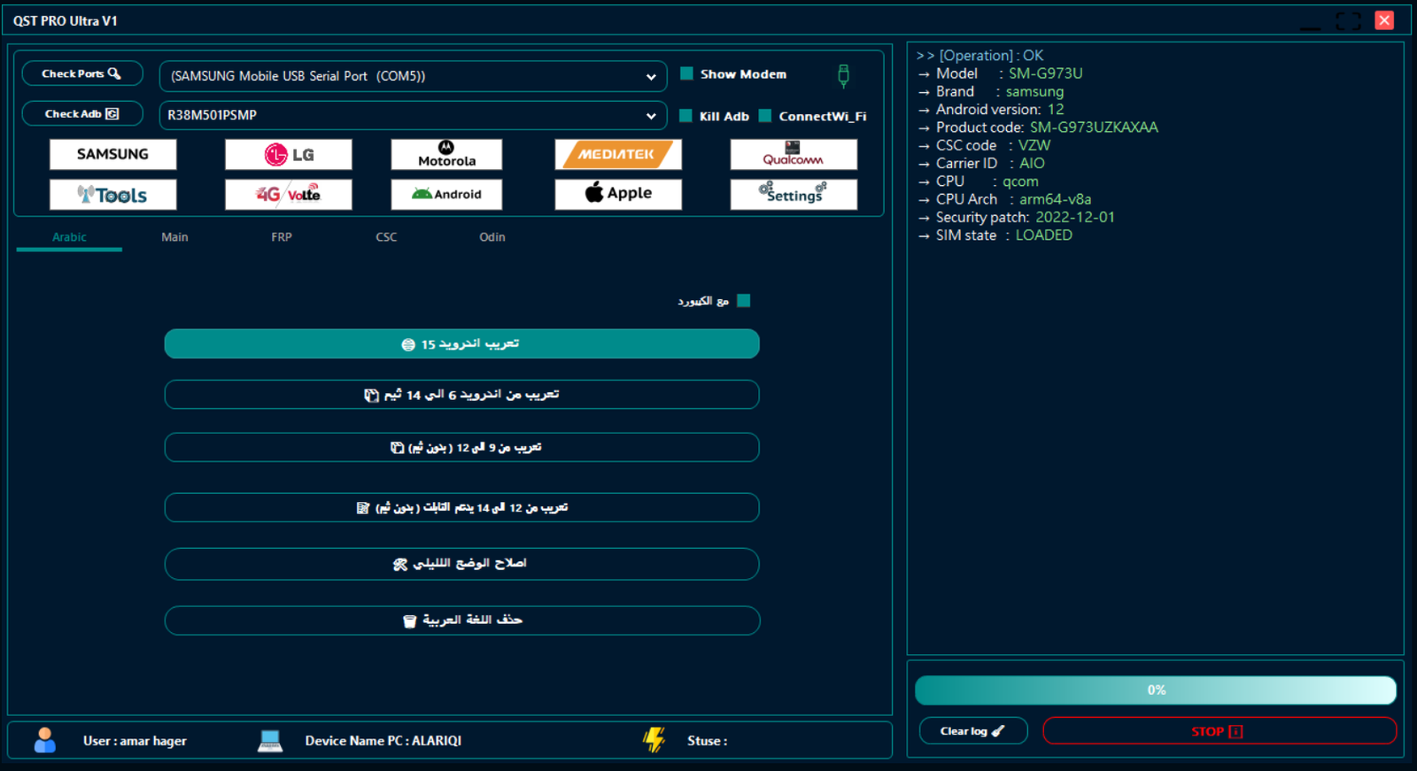
Task: Click SIM state LOADED value
Action: coord(1043,235)
